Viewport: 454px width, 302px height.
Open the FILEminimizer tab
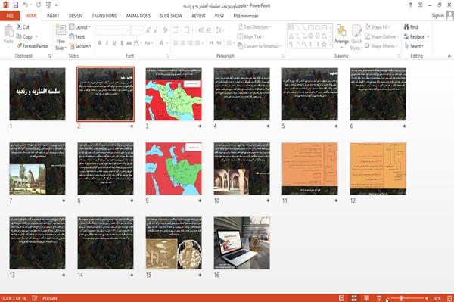tap(245, 16)
